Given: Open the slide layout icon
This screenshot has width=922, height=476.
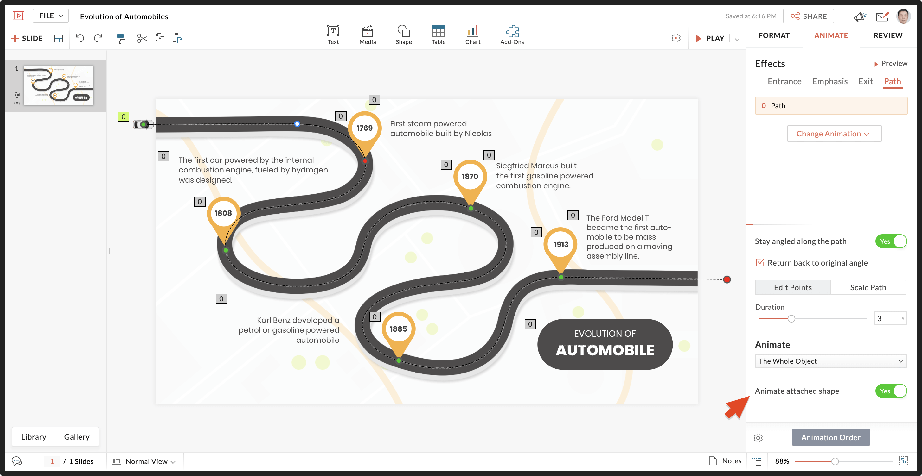Looking at the screenshot, I should (x=58, y=39).
